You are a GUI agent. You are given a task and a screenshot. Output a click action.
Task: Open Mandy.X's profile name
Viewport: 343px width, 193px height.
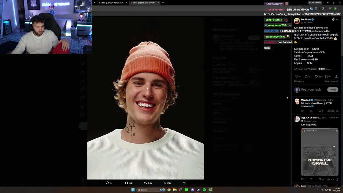point(305,100)
